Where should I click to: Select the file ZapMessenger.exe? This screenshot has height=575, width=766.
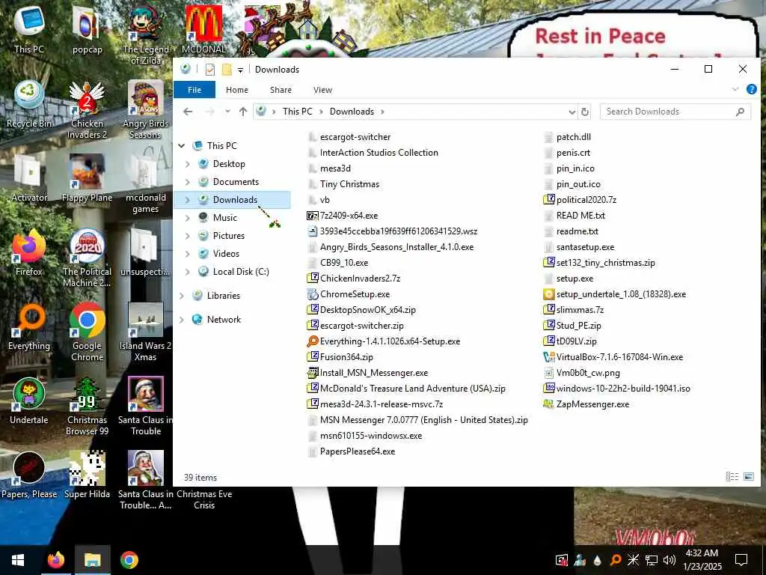tap(586, 404)
